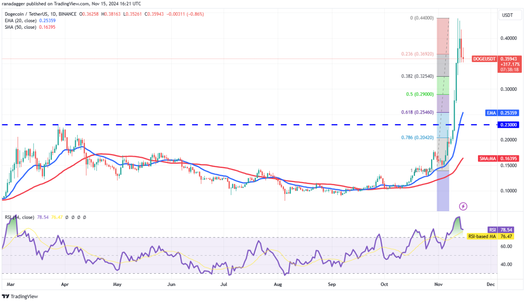
Task: Click the first ∅ icon in RSI legend row
Action: click(x=67, y=217)
